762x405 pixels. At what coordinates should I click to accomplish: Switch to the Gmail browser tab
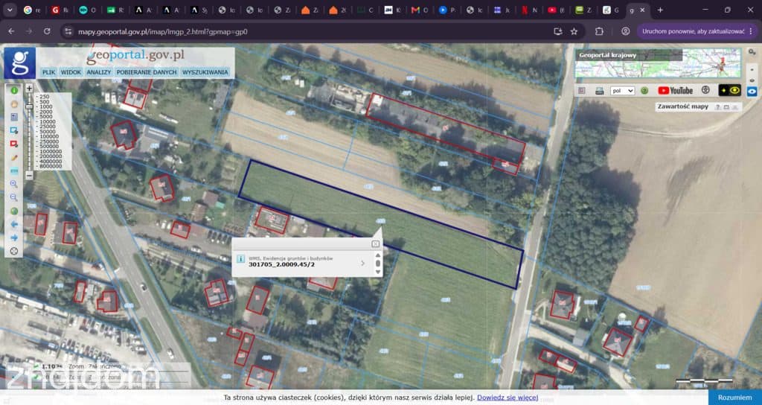click(419, 10)
